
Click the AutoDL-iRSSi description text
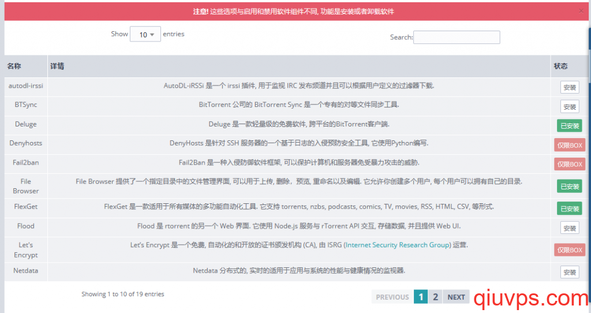(x=299, y=85)
